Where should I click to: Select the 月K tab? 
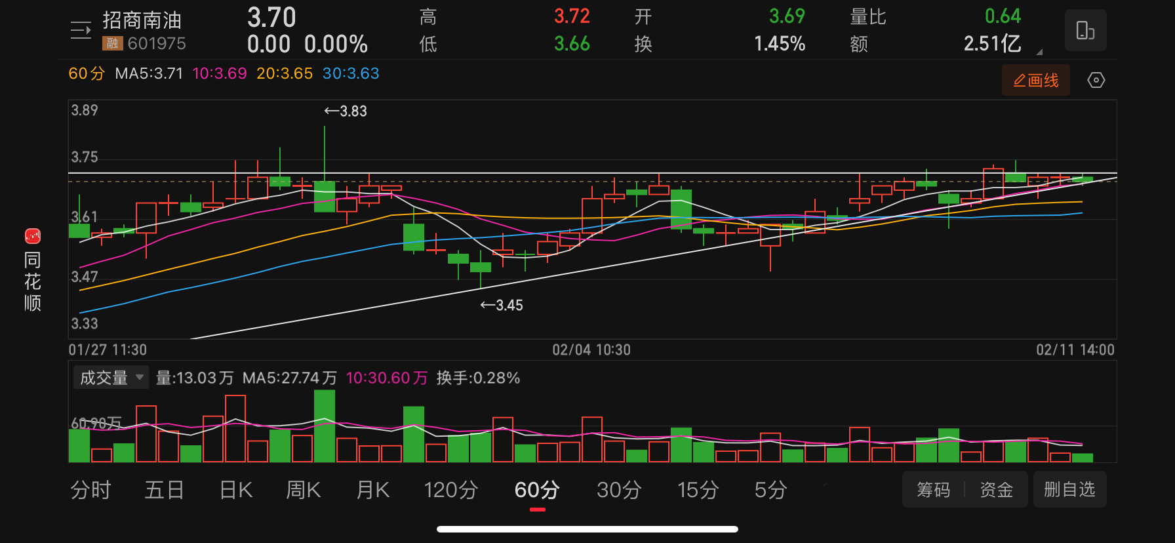point(372,490)
